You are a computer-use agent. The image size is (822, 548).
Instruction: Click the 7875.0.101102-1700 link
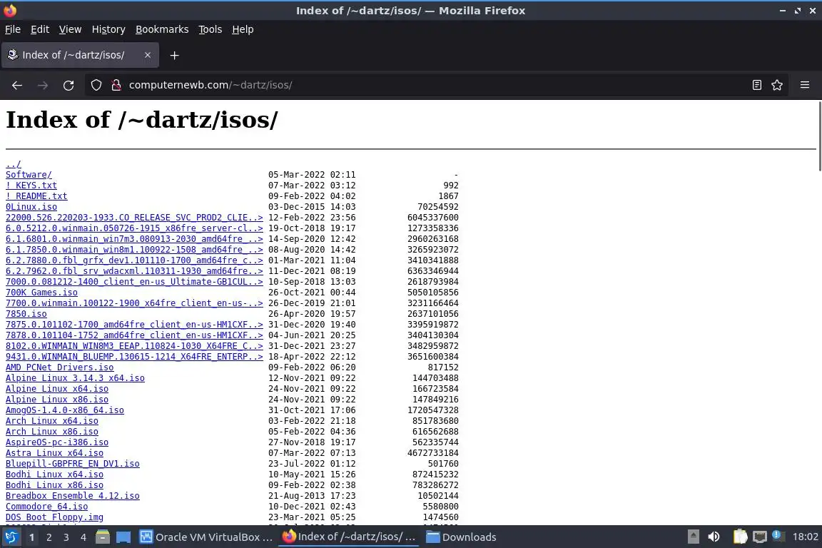134,325
